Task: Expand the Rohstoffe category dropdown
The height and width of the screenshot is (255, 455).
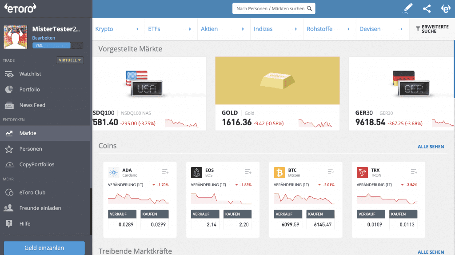Action: [329, 29]
